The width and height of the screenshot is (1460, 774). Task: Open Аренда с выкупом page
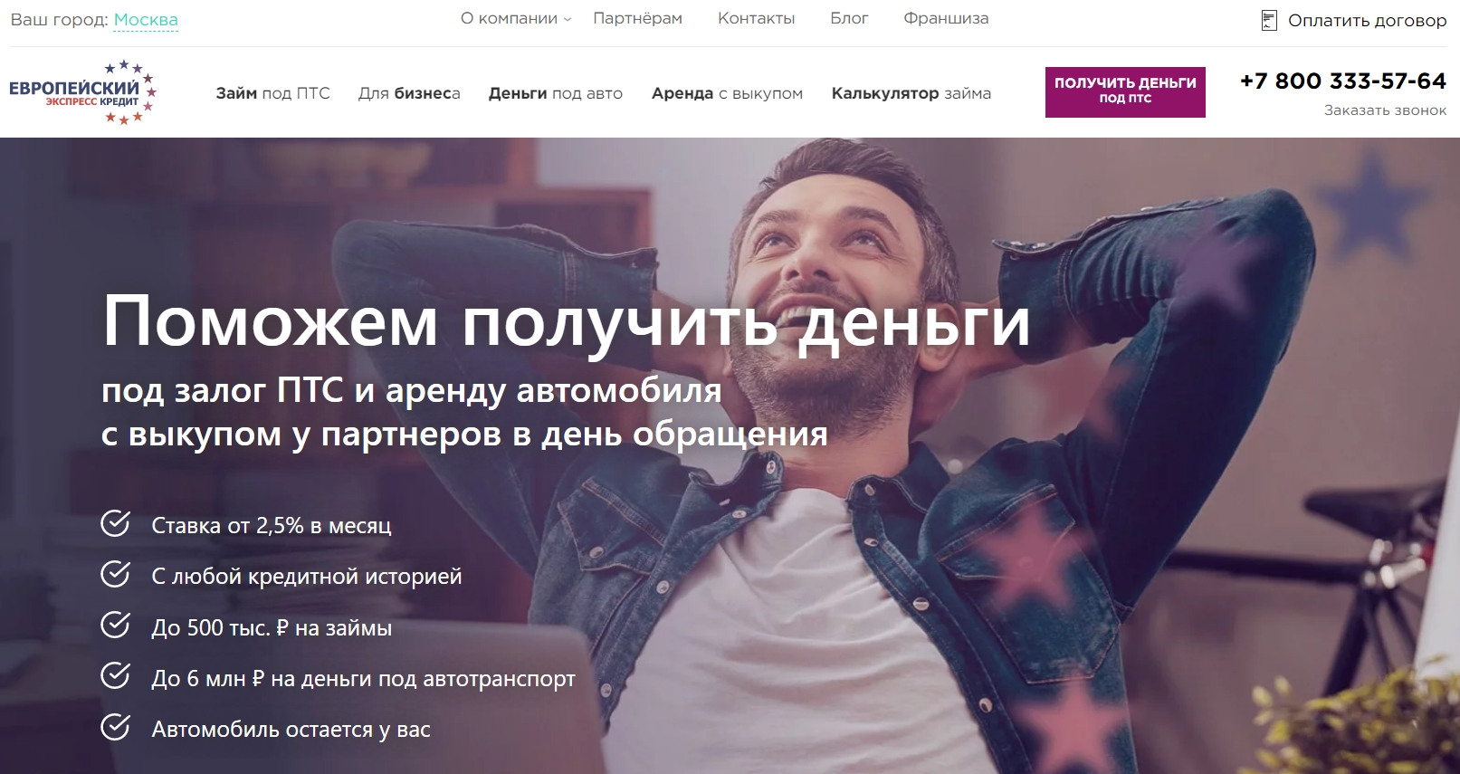[727, 93]
